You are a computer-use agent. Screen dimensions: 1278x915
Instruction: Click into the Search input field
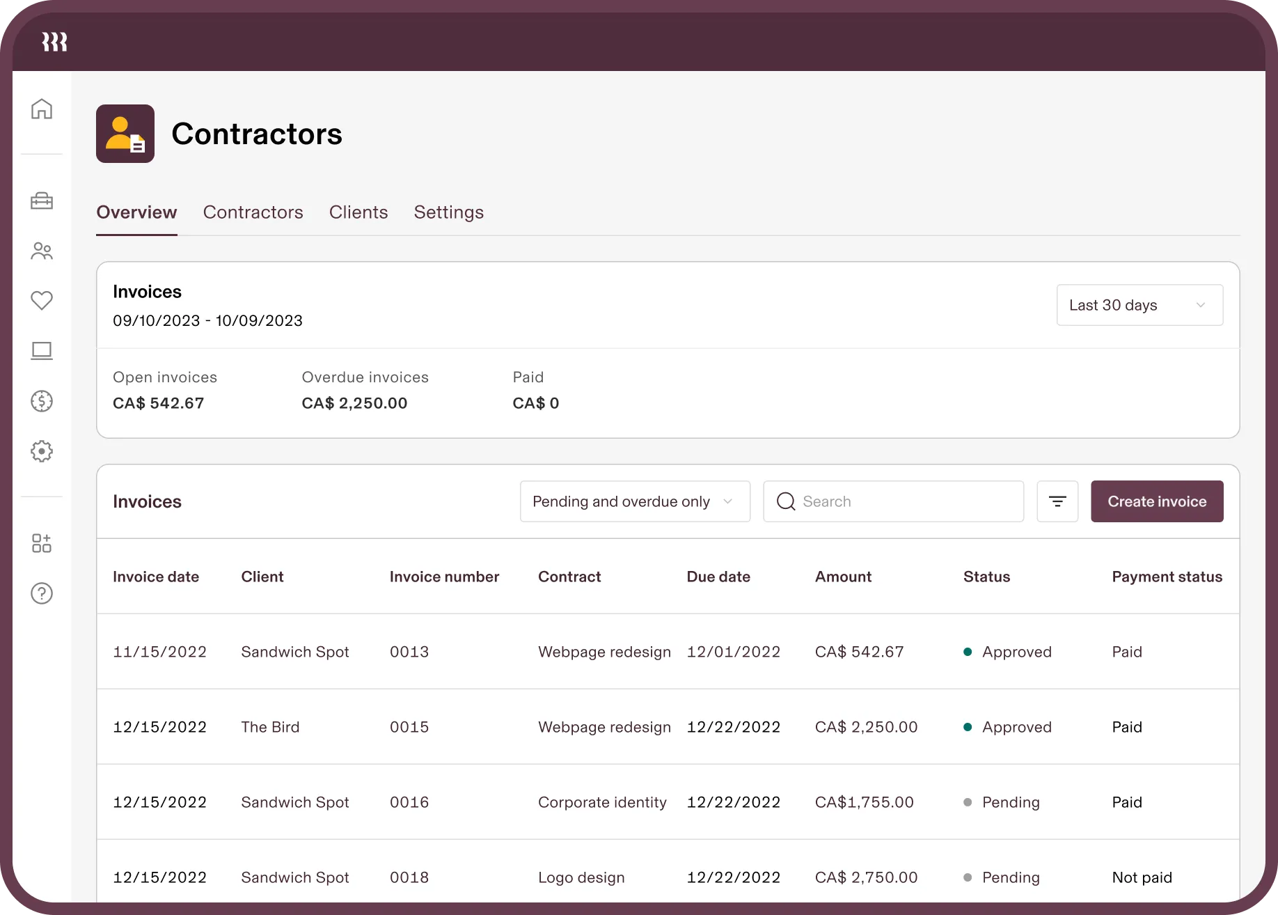(x=894, y=501)
